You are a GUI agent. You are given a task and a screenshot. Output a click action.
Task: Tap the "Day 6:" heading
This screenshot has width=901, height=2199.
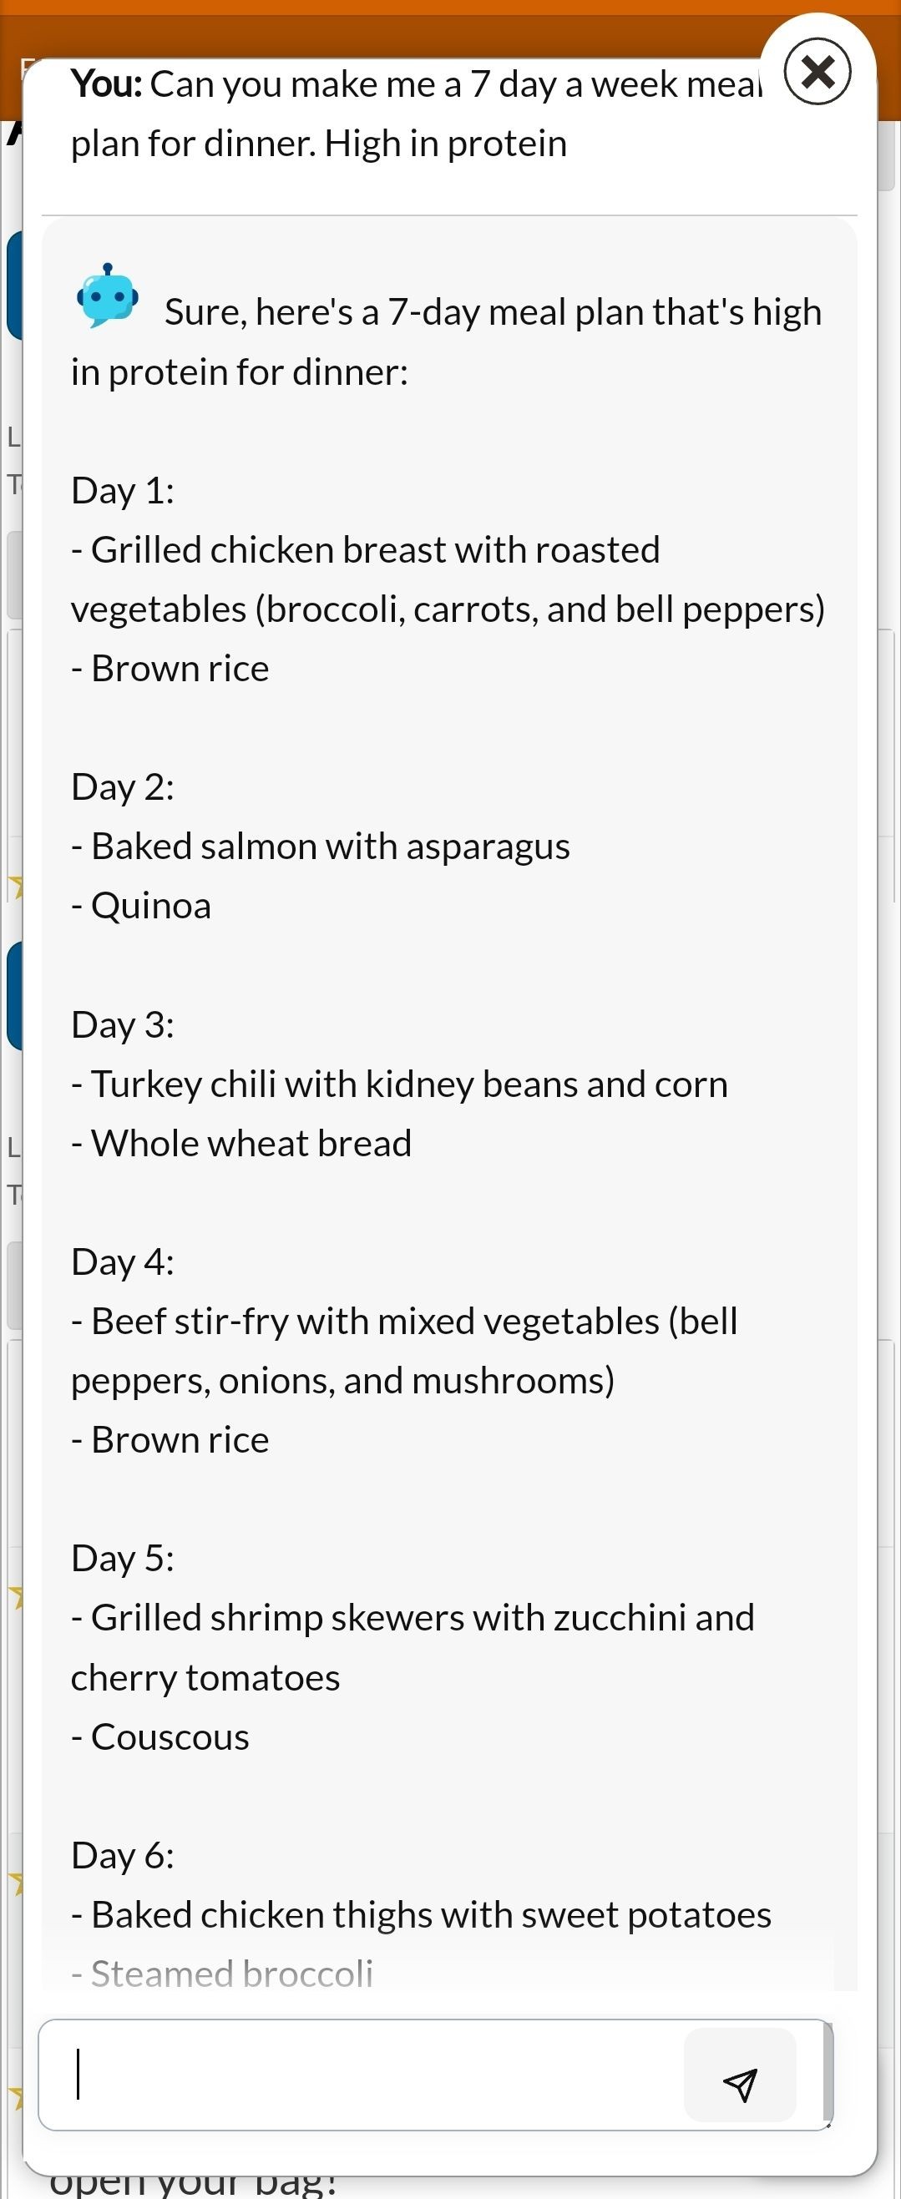coord(123,1856)
